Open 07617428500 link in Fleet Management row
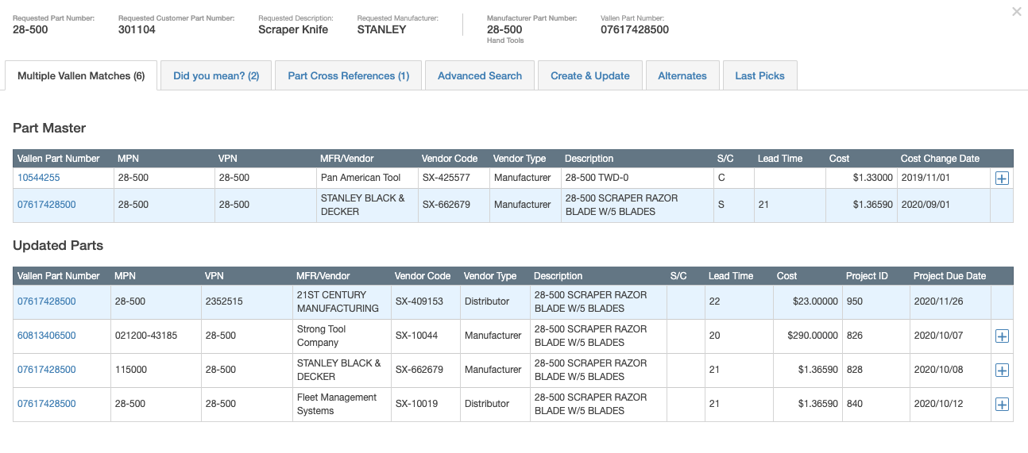Screen dimensions: 1028x453 (x=47, y=404)
